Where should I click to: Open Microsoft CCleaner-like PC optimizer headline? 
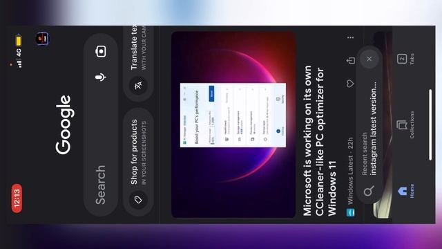tap(319, 140)
